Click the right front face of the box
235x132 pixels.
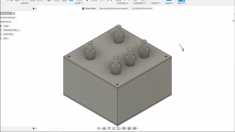point(145,91)
